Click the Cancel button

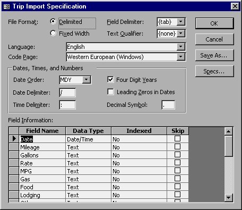(214, 39)
